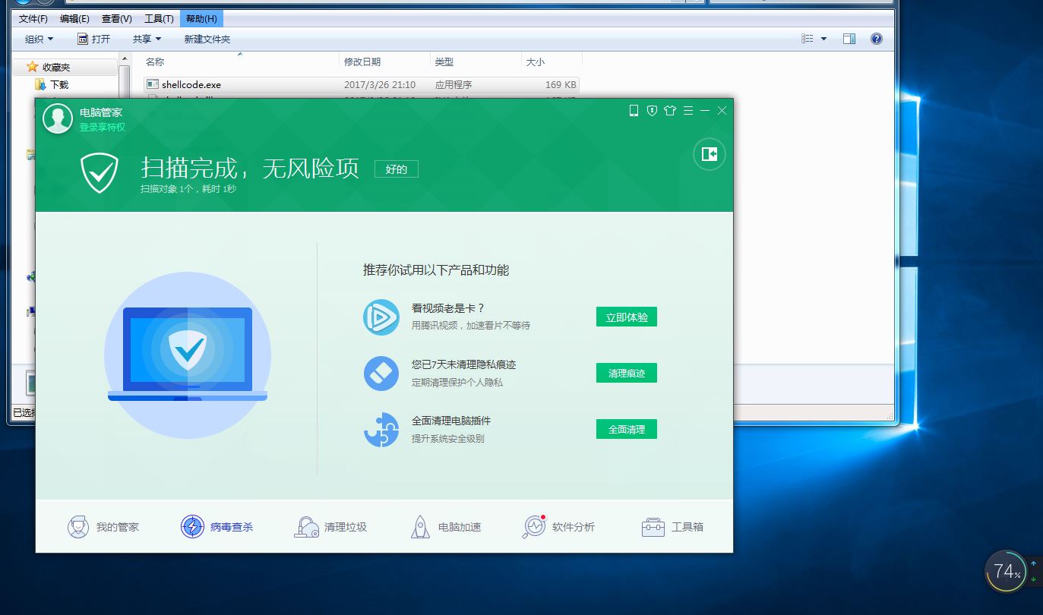Image resolution: width=1043 pixels, height=615 pixels.
Task: Open 编辑(E) menu in Explorer
Action: point(74,19)
